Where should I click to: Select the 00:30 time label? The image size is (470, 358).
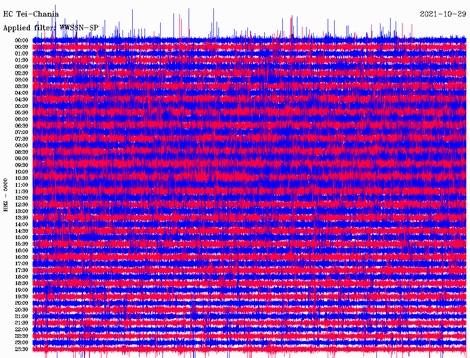tap(22, 47)
